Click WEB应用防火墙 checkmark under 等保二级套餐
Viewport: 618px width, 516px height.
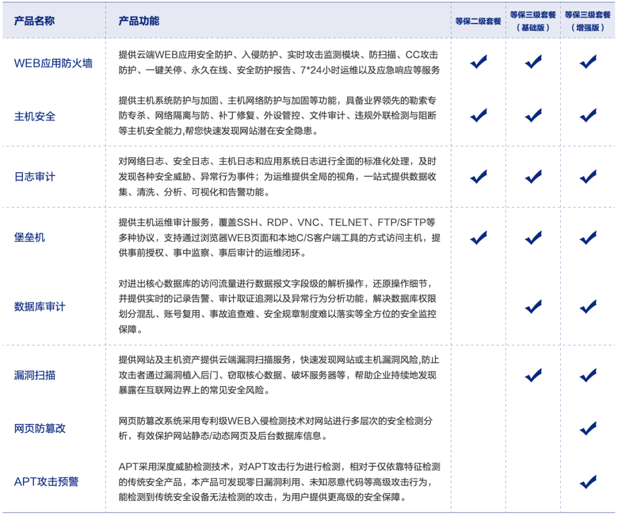478,62
